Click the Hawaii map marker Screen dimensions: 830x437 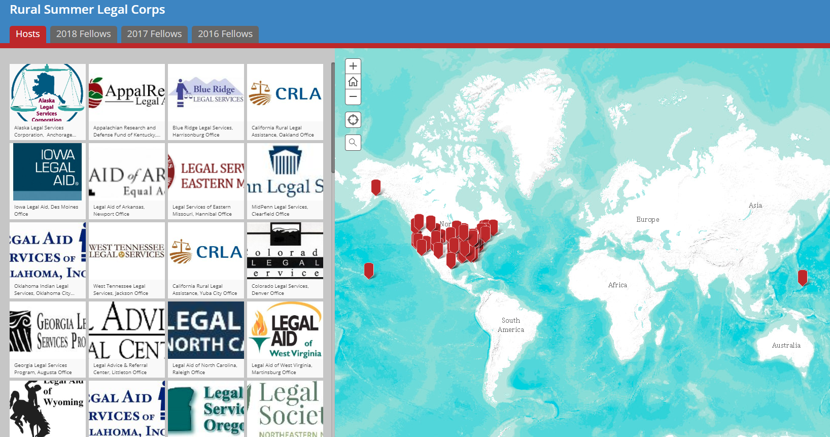point(369,271)
